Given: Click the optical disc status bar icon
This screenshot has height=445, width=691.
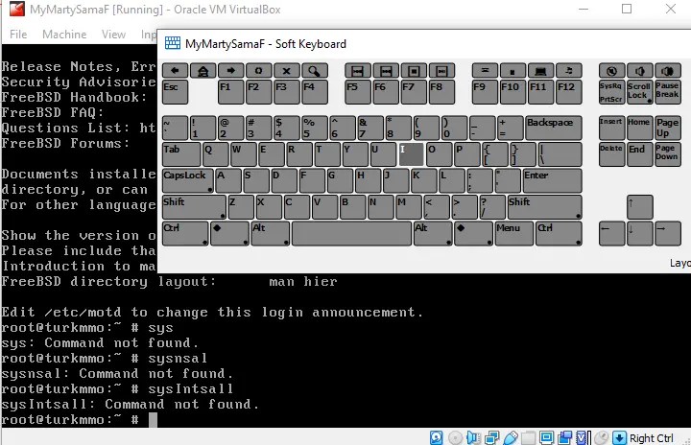Looking at the screenshot, I should (x=455, y=437).
